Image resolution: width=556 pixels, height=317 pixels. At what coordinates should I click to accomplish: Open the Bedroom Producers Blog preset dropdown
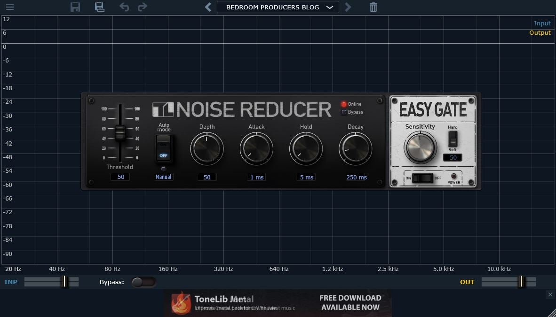(278, 7)
